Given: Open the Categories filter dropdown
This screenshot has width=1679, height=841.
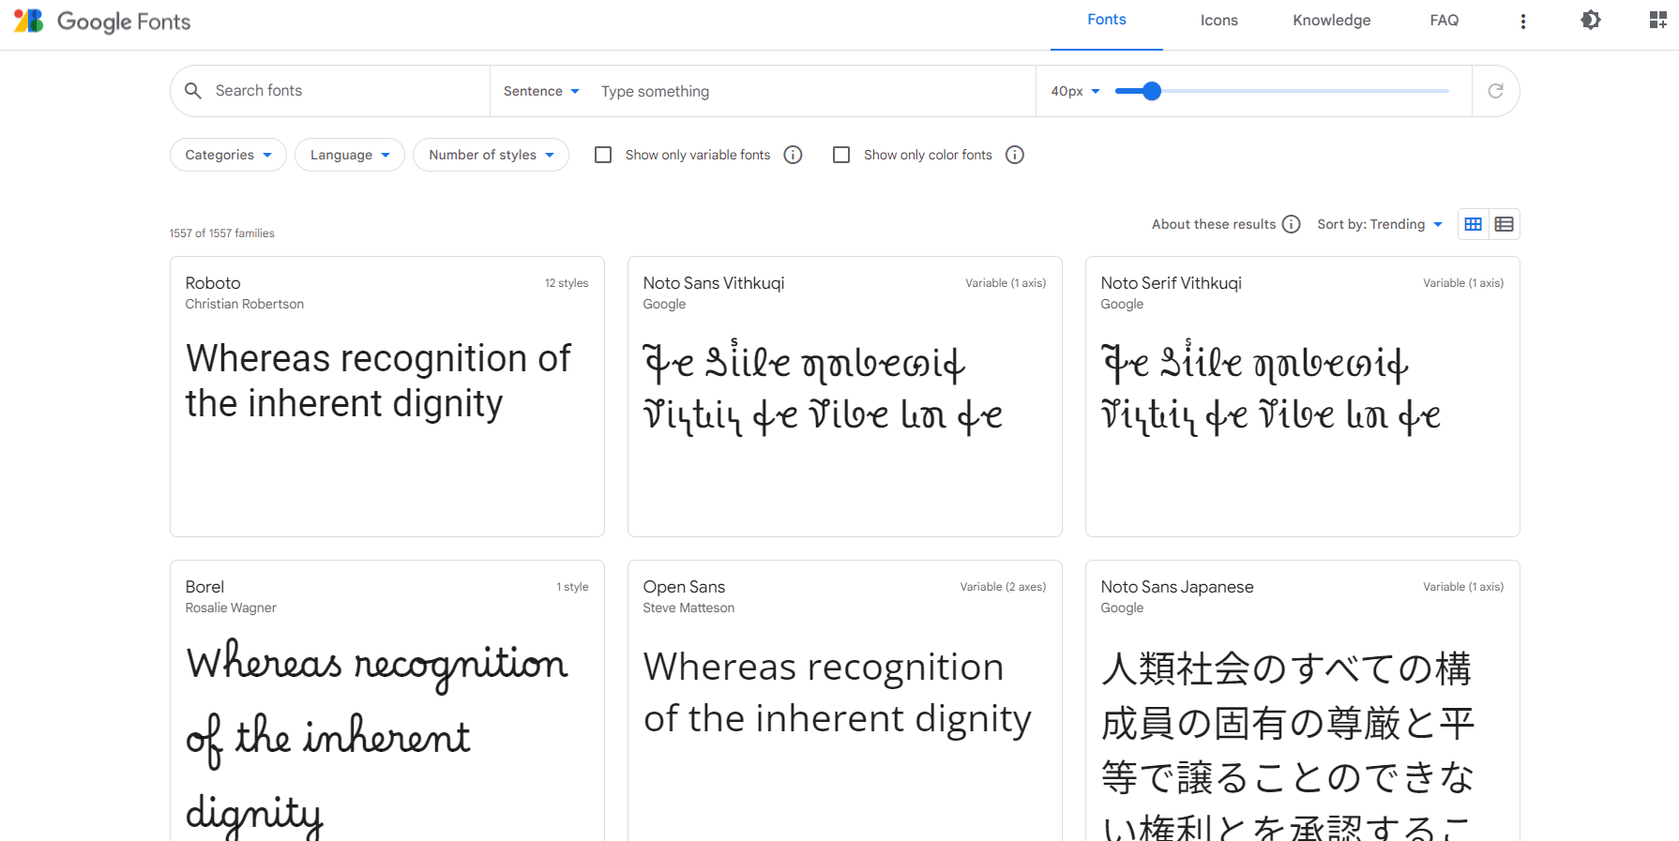Looking at the screenshot, I should pyautogui.click(x=227, y=155).
